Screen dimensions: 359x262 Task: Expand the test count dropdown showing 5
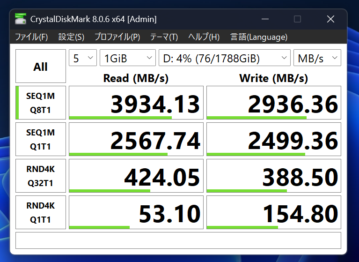tap(83, 58)
